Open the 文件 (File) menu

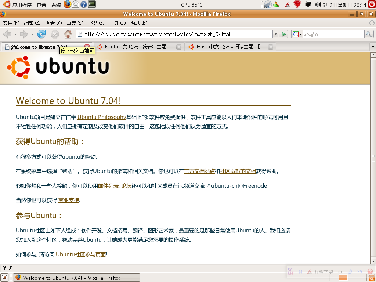(11, 23)
